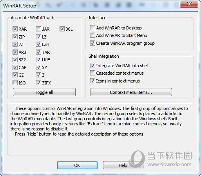Uncheck the RAR association checkbox

15,29
